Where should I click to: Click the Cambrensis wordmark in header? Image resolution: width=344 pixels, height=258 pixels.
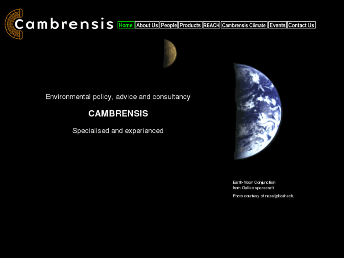click(x=64, y=24)
